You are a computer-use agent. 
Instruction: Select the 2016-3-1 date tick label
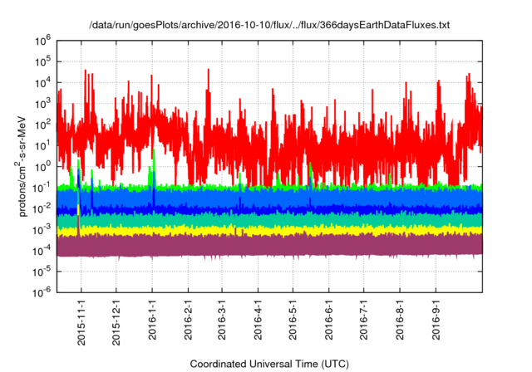pos(222,320)
